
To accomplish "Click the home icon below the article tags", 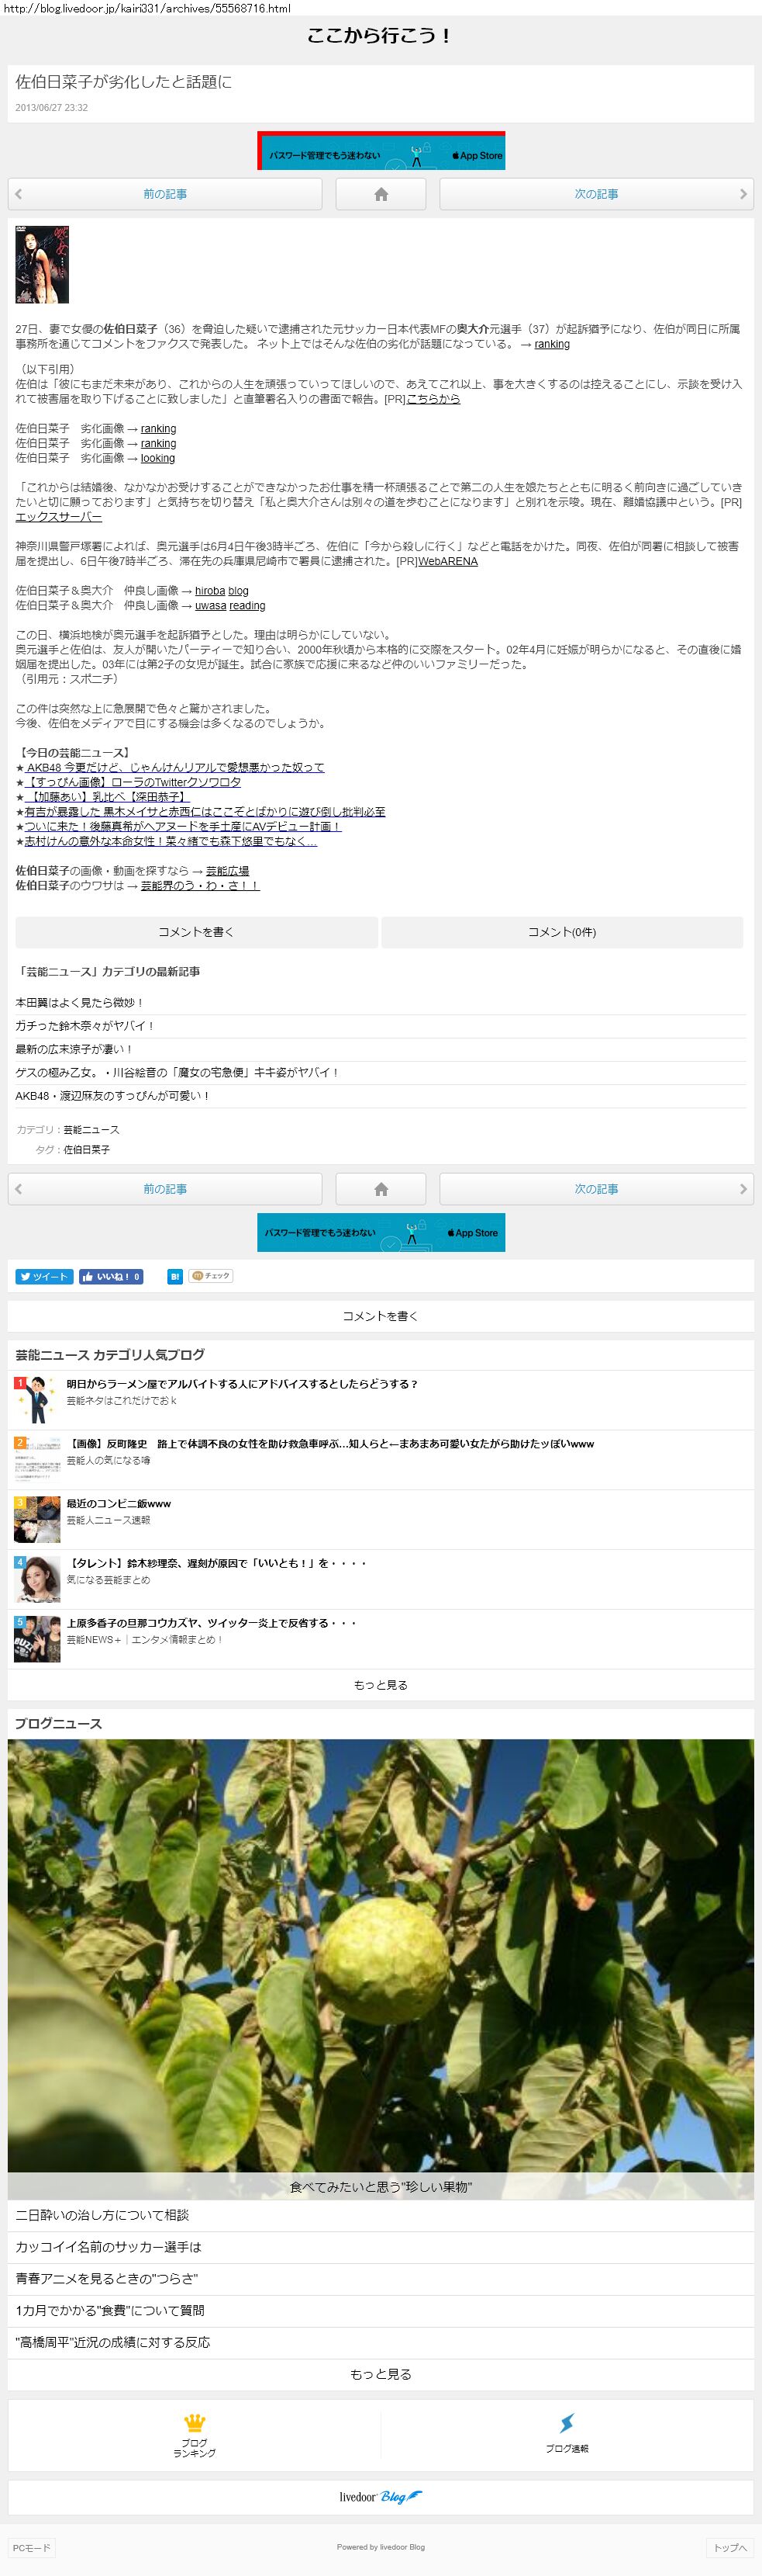I will pyautogui.click(x=381, y=1189).
